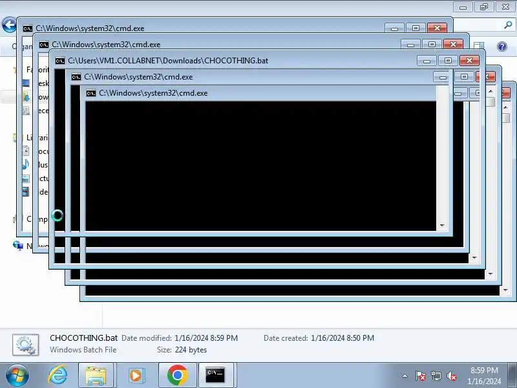Select Desktop icon in Explorer navigation pane
This screenshot has height=388, width=517.
coord(26,83)
